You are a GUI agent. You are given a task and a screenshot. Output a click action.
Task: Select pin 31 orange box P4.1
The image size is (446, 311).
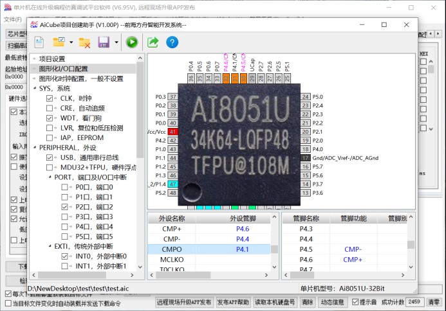(x=235, y=78)
